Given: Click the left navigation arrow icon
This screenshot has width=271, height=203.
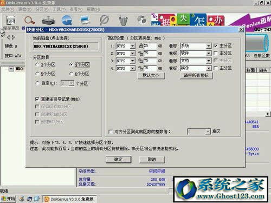Looking at the screenshot, I should 8,37.
